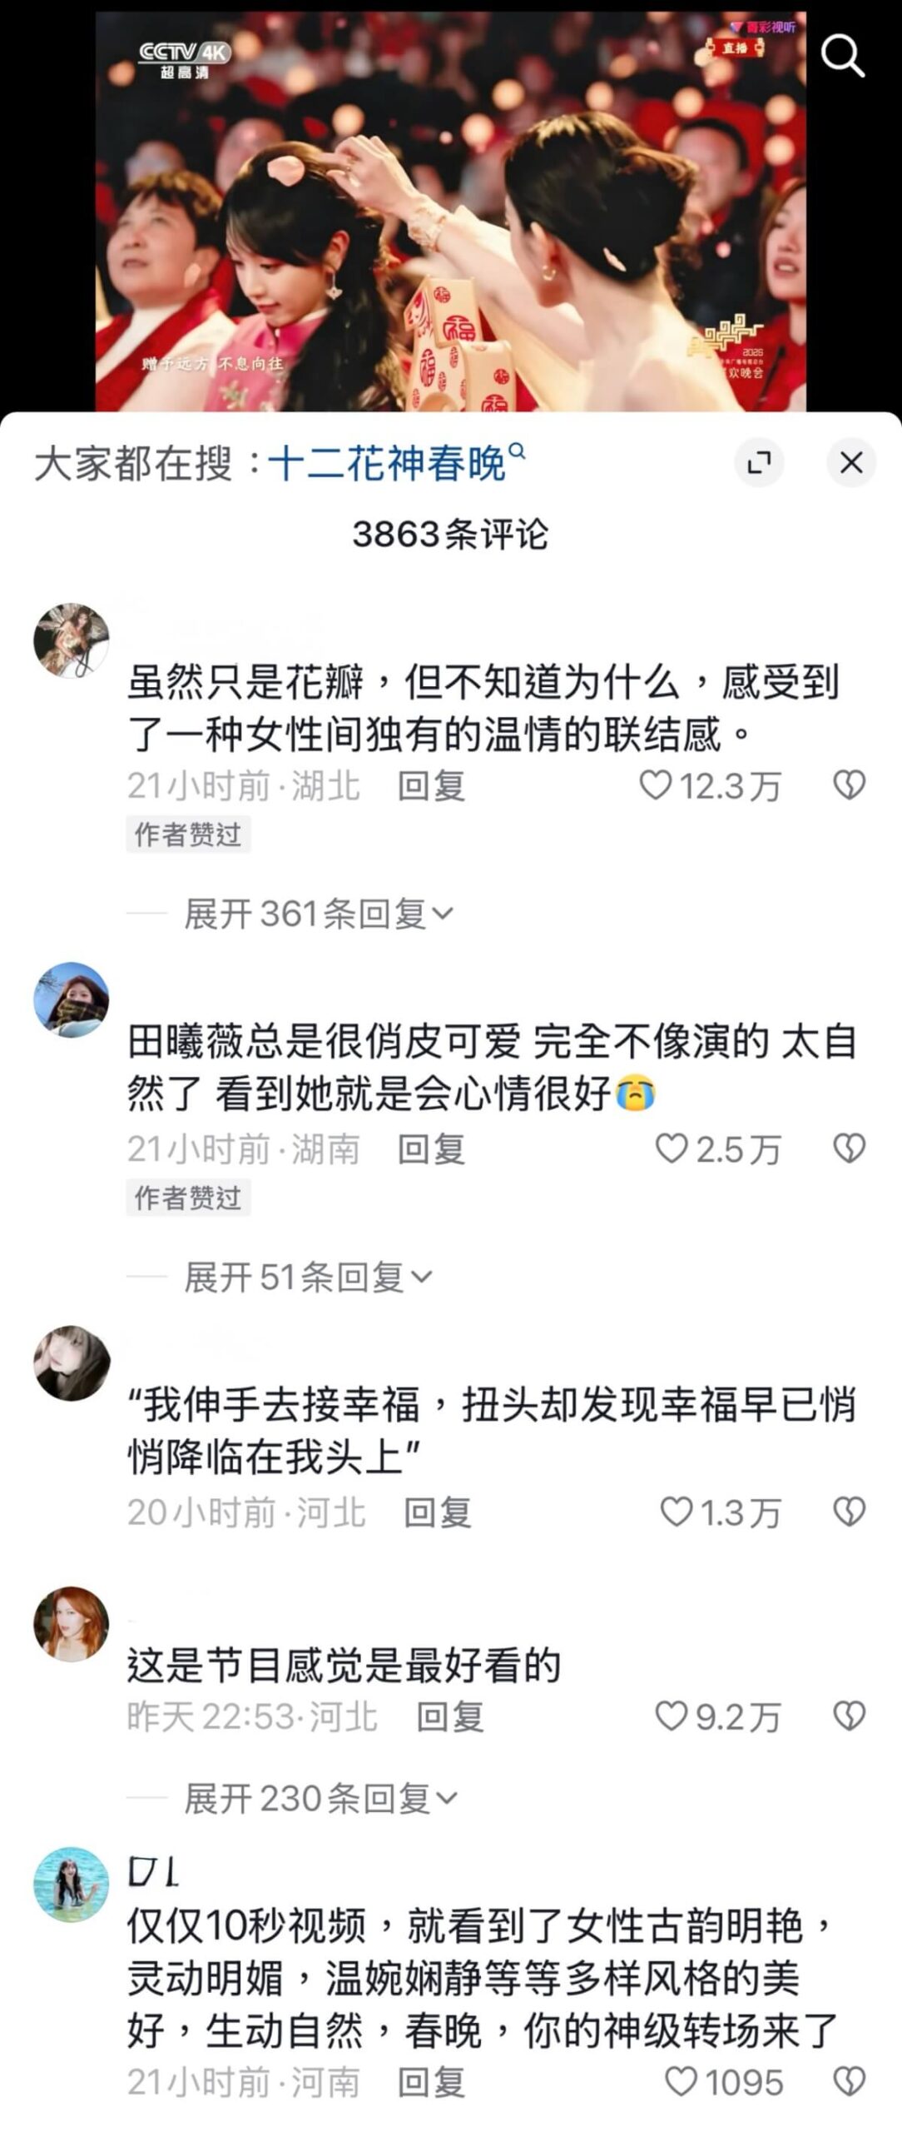Open search with the magnifier icon
Screen dimensions: 902x2132
[843, 56]
